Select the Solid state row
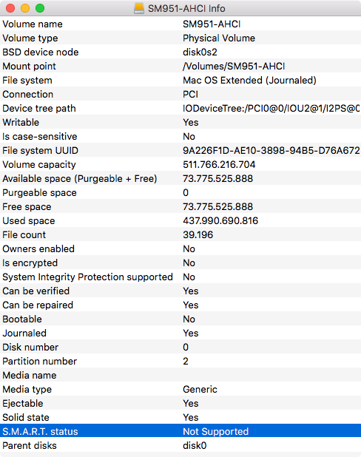 (180, 417)
